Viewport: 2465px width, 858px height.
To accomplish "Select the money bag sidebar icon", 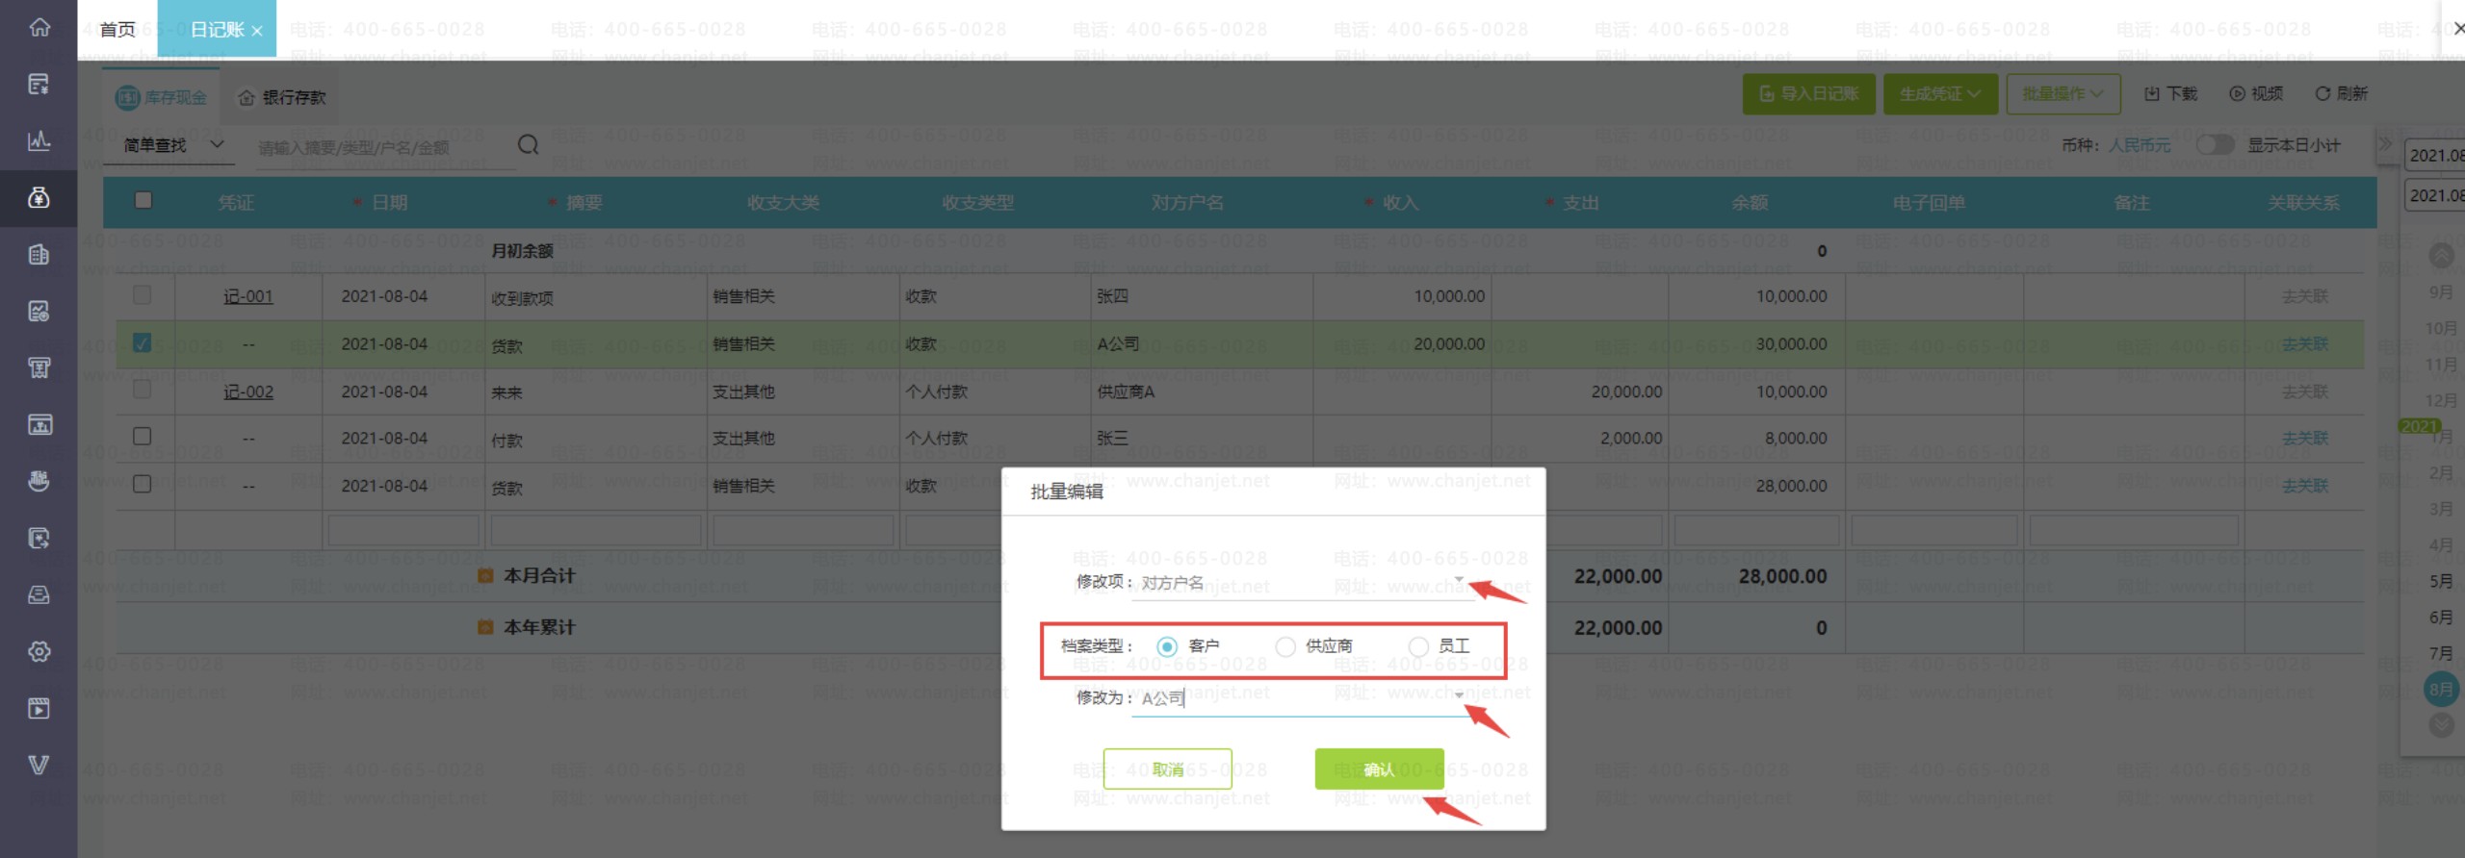I will pyautogui.click(x=39, y=197).
